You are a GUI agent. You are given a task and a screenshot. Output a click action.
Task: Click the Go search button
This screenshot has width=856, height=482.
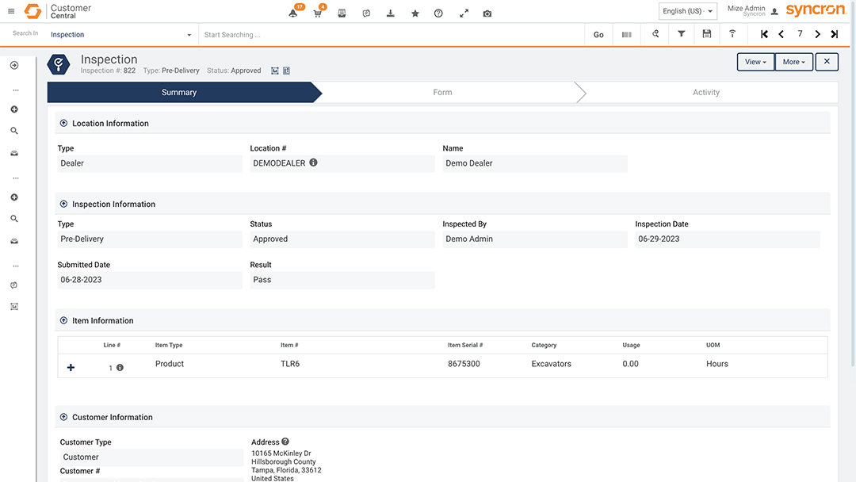[x=598, y=34]
